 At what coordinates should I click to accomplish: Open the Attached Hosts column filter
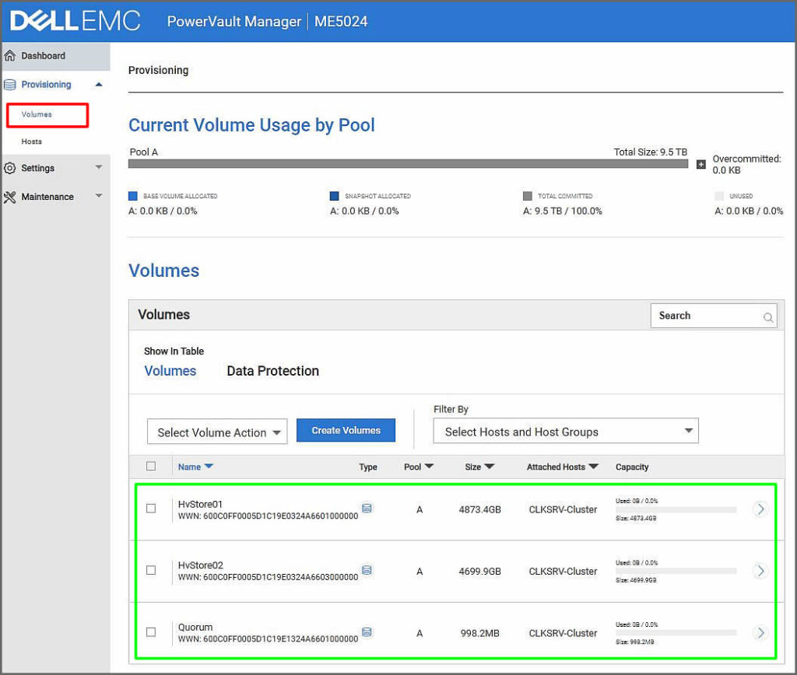coord(593,467)
